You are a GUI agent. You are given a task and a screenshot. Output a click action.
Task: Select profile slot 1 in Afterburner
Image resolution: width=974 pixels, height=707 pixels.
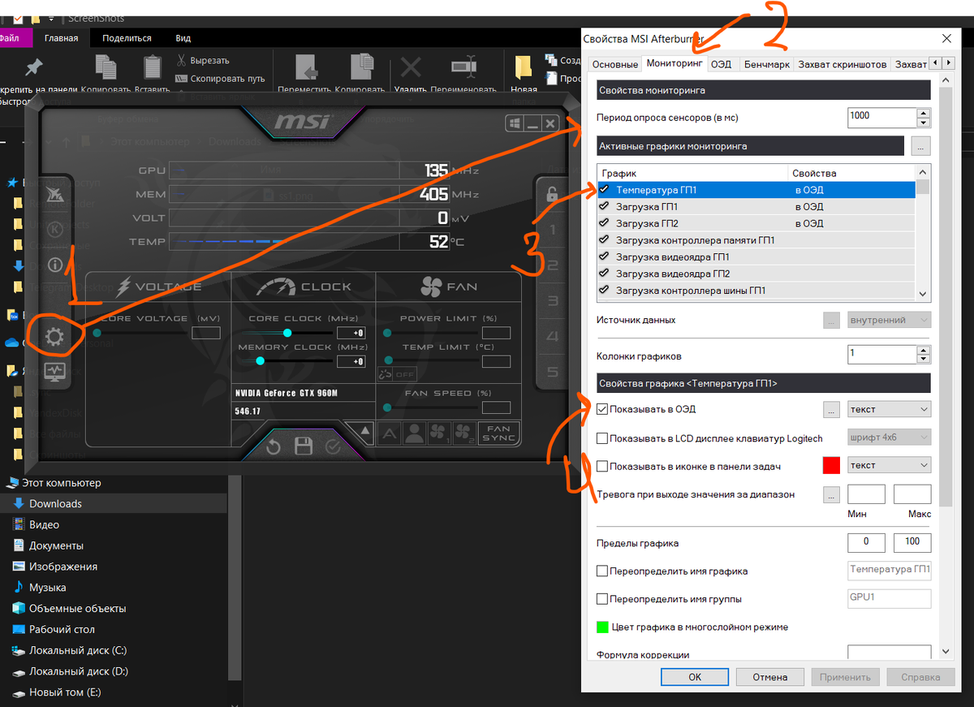click(x=553, y=231)
